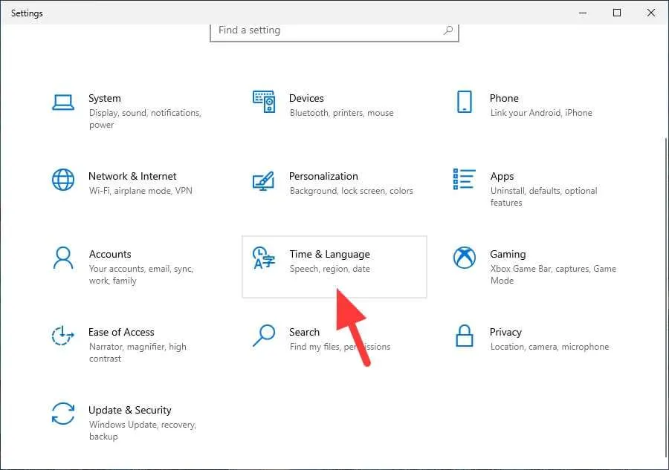Click 'Link your Android, iPhone' description

click(541, 113)
